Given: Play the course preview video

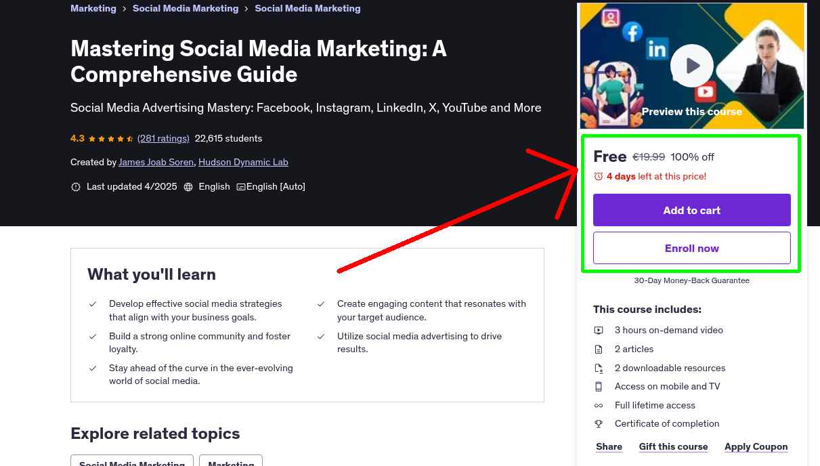Looking at the screenshot, I should (x=692, y=66).
